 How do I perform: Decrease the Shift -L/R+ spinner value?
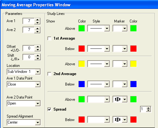[38, 59]
